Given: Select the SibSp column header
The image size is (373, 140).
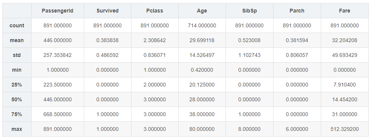Looking at the screenshot, I should [249, 11].
